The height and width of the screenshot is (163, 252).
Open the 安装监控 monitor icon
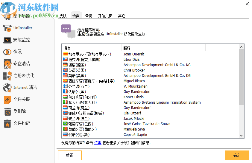(x=7, y=40)
